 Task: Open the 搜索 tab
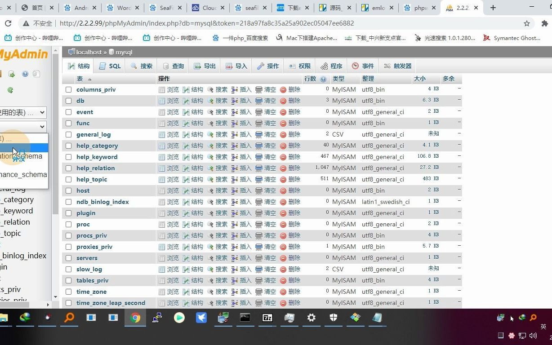(142, 66)
